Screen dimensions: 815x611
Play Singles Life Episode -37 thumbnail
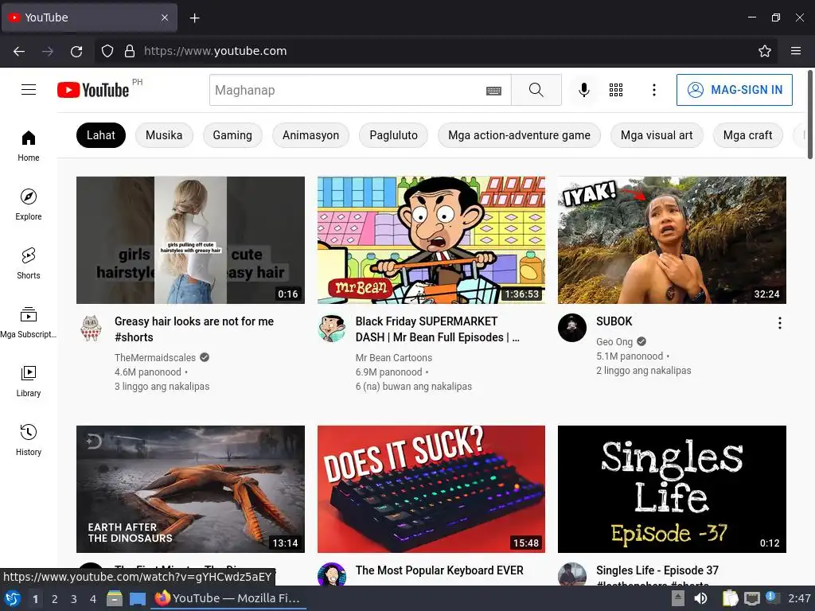[x=672, y=489]
